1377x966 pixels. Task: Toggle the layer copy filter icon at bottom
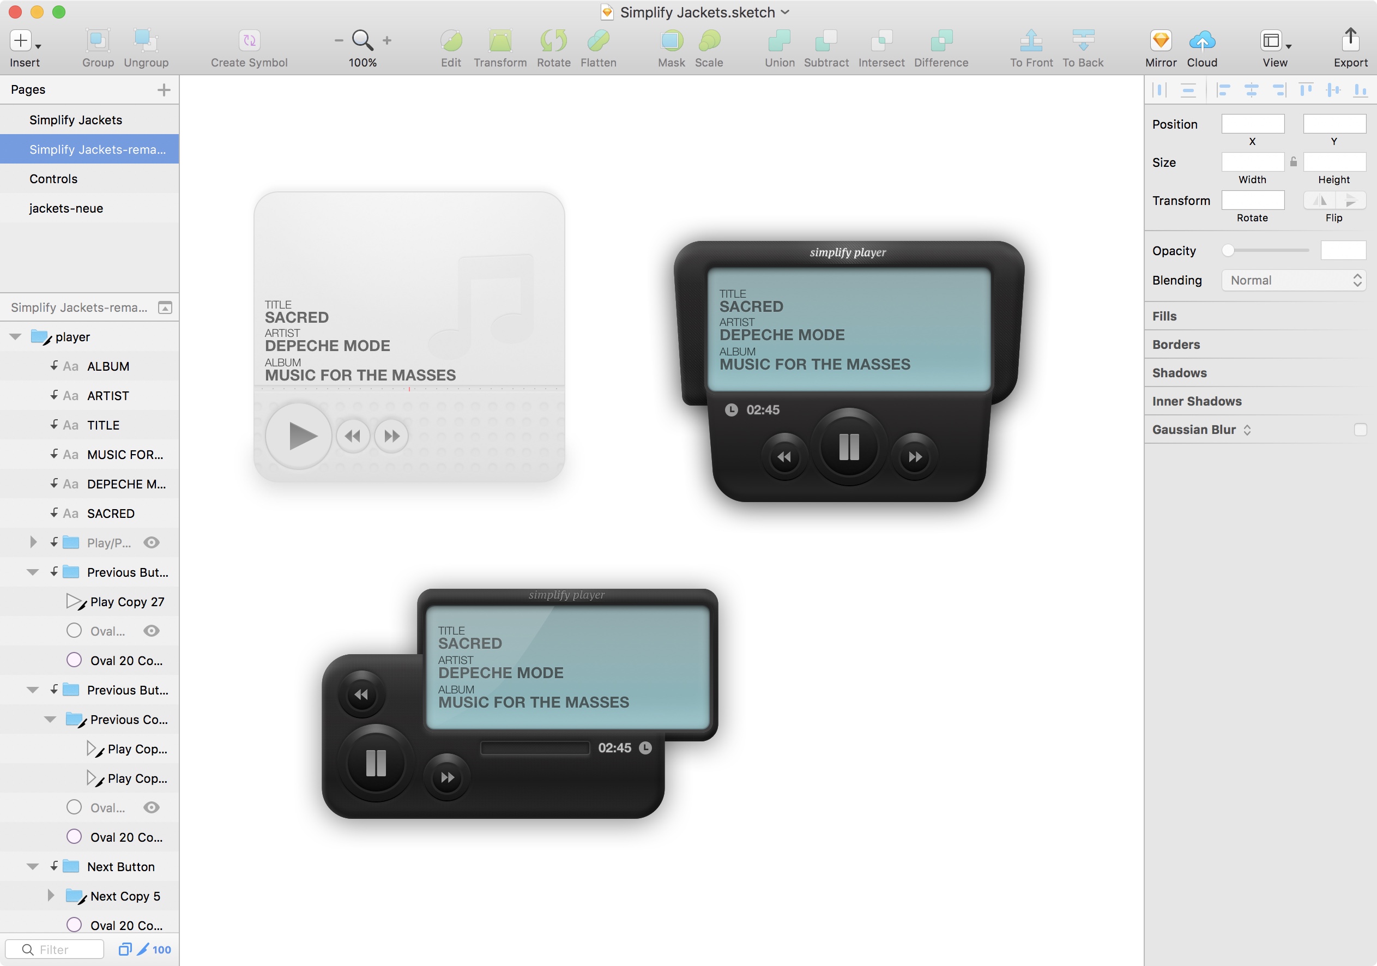[x=125, y=949]
